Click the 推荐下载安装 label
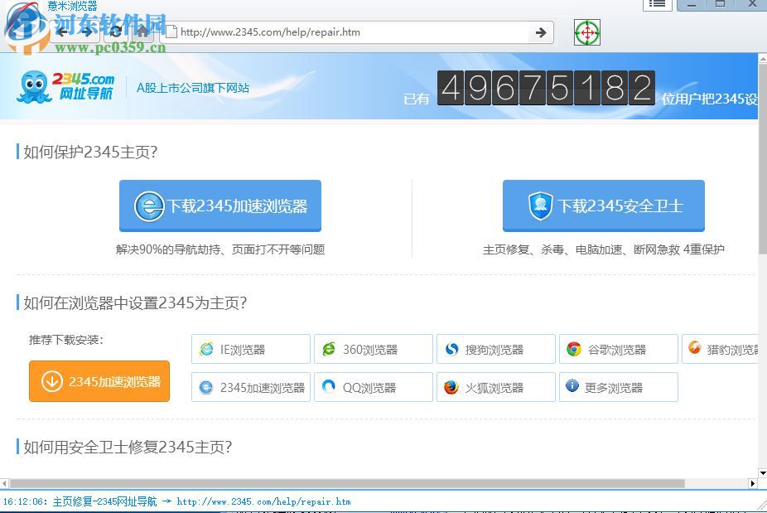The height and width of the screenshot is (513, 767). click(66, 340)
